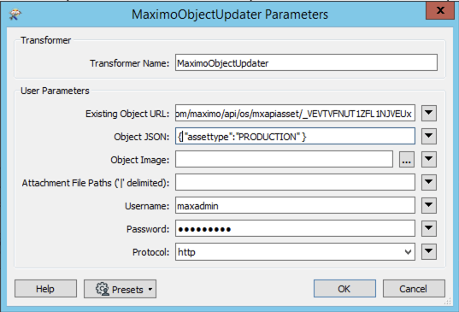This screenshot has width=459, height=312.
Task: Click the Object JSON input field
Action: tap(295, 136)
